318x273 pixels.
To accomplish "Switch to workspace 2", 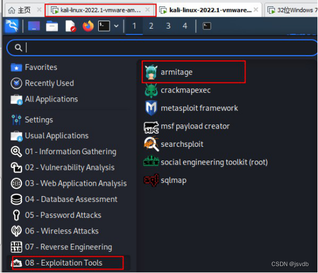I will pos(151,26).
